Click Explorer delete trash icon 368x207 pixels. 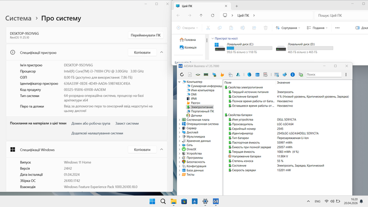click(265, 28)
